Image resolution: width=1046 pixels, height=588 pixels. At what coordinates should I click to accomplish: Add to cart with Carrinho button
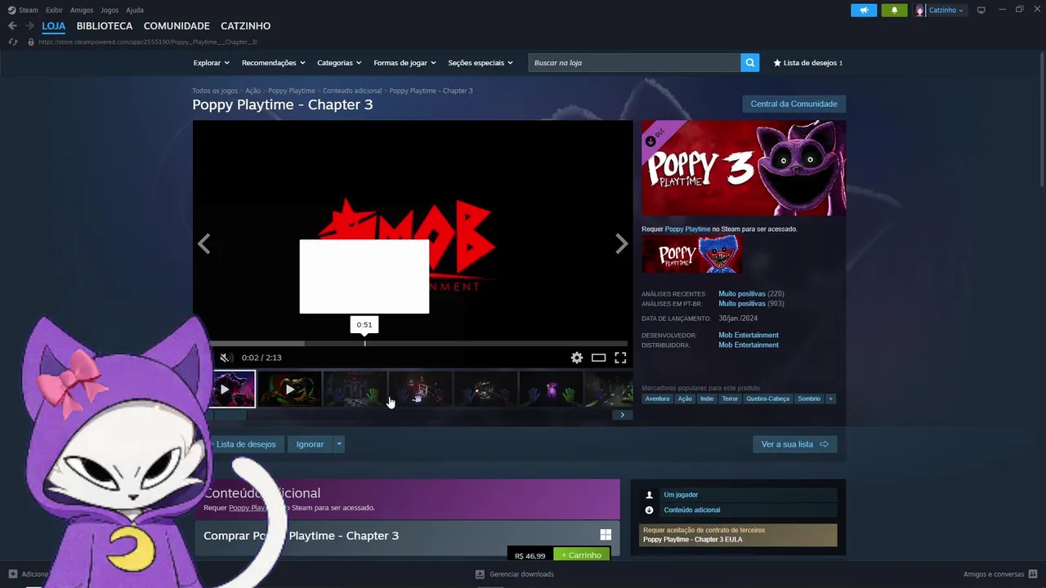582,555
